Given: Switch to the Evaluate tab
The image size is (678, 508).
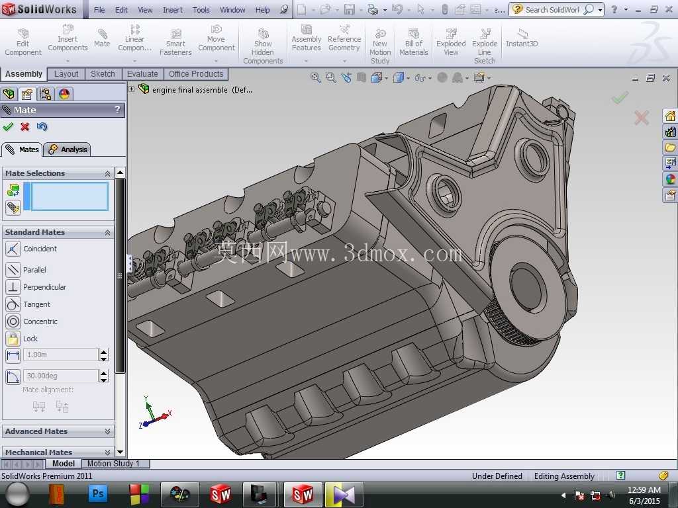Looking at the screenshot, I should [142, 74].
